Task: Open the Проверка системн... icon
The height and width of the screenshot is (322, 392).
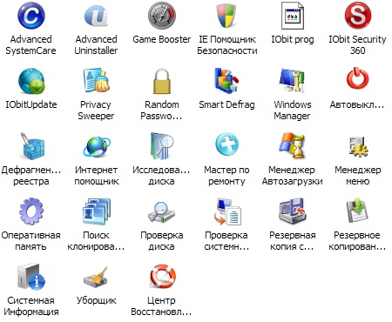Action: (x=227, y=211)
